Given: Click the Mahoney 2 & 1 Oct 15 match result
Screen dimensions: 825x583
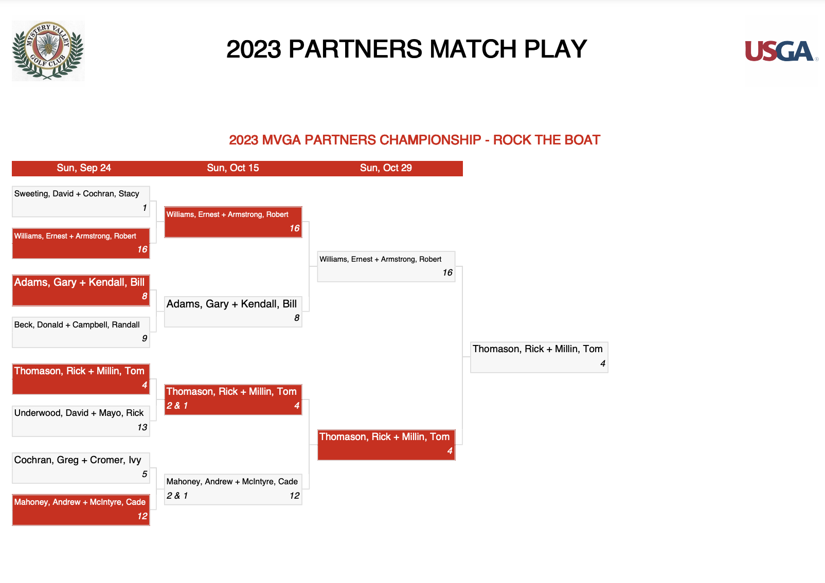Looking at the screenshot, I should pos(177,496).
